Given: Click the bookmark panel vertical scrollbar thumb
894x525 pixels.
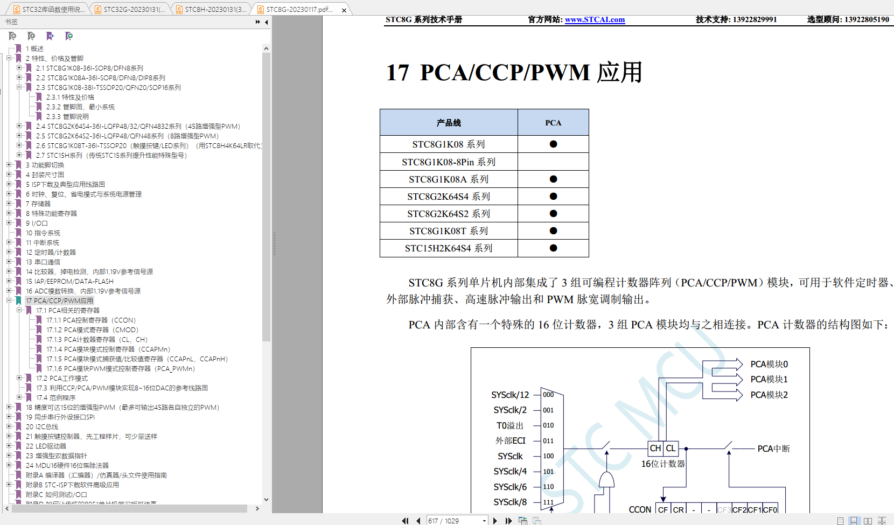Looking at the screenshot, I should tap(266, 197).
